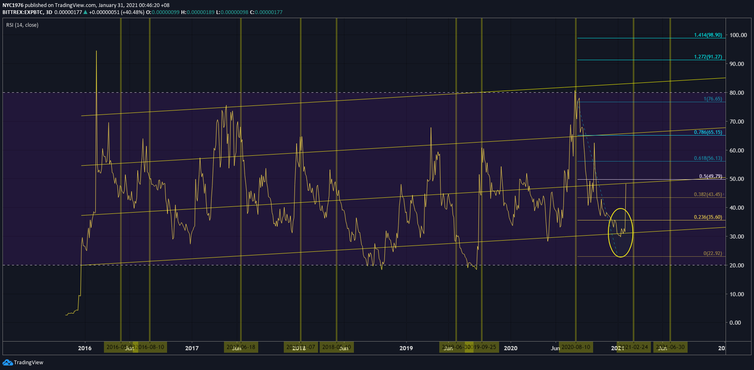The width and height of the screenshot is (754, 370).
Task: Click the 2019 year label on time axis
Action: (x=406, y=348)
